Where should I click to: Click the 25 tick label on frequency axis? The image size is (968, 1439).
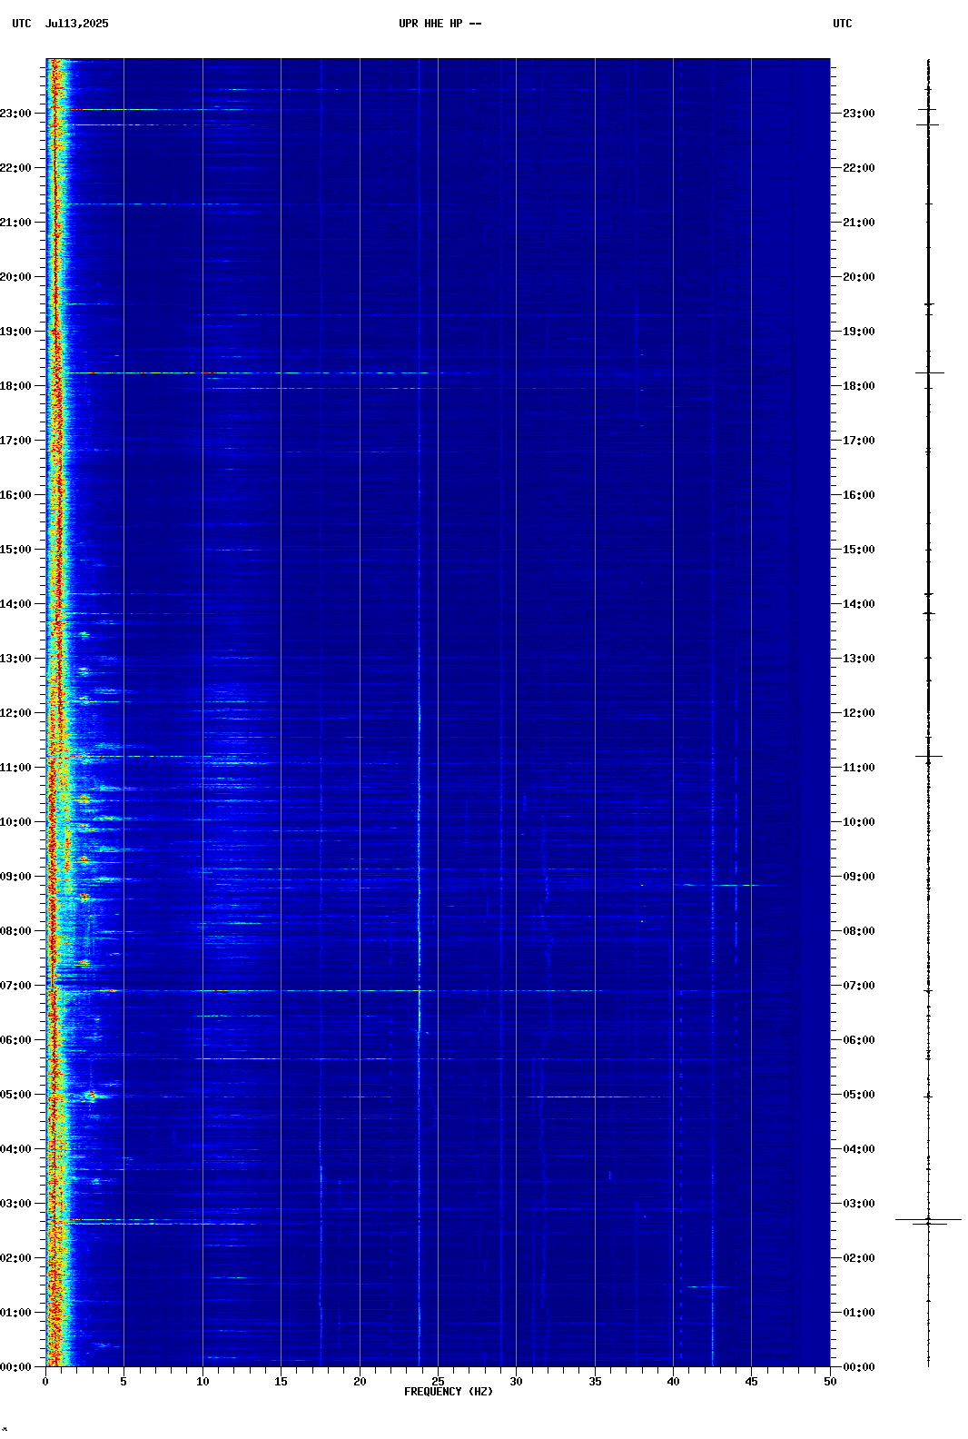click(438, 1382)
